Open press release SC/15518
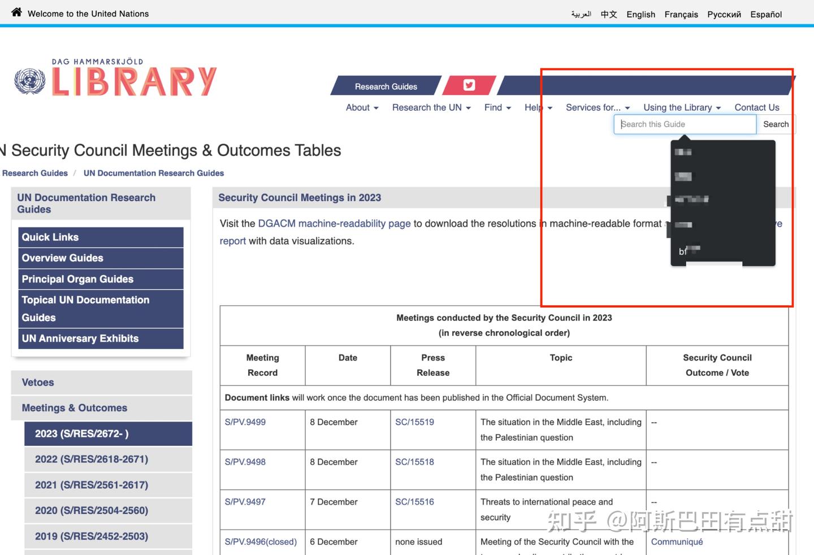814x555 pixels. point(415,462)
